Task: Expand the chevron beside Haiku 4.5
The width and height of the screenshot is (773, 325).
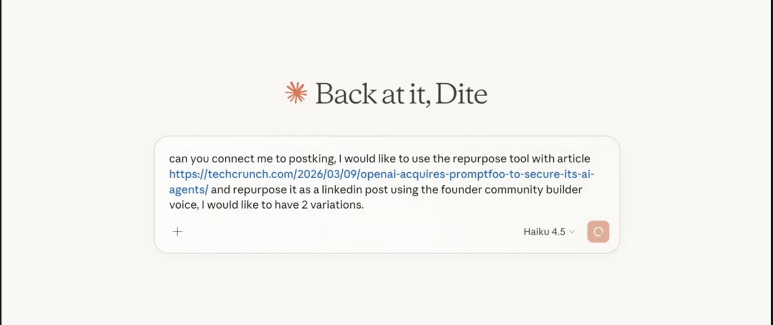Action: tap(572, 232)
